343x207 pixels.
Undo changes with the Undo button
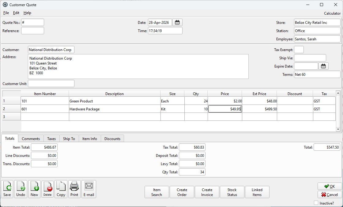click(x=21, y=189)
